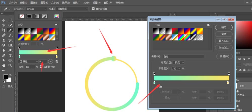The height and width of the screenshot is (112, 252).
Task: Open gradient editor presets gear menu
Action: pyautogui.click(x=208, y=25)
